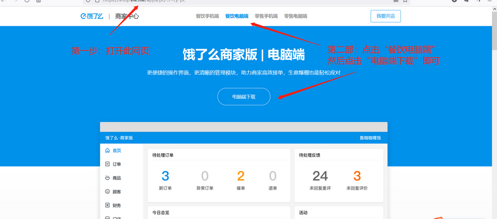This screenshot has width=497, height=219.
Task: Select the 首页 label in preview sidebar
Action: pos(117,151)
